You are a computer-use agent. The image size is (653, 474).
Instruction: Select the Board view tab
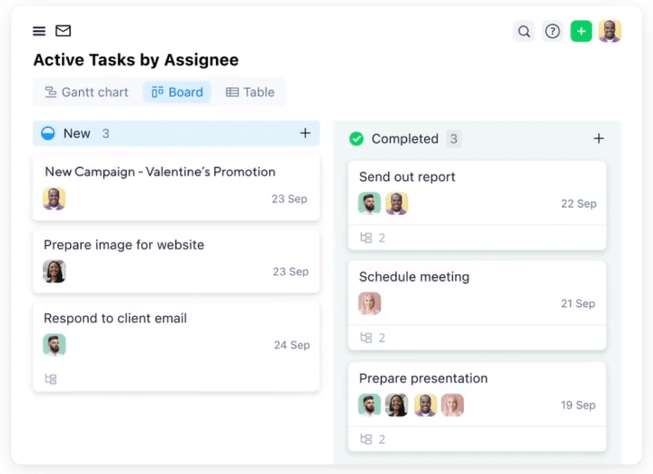point(177,92)
